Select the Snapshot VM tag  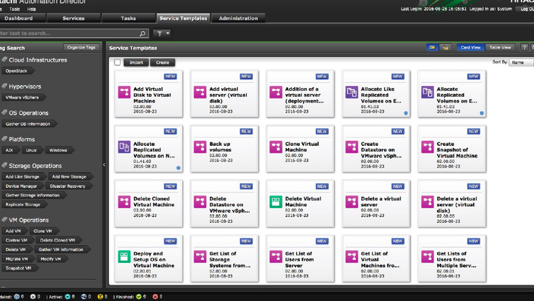tap(19, 269)
